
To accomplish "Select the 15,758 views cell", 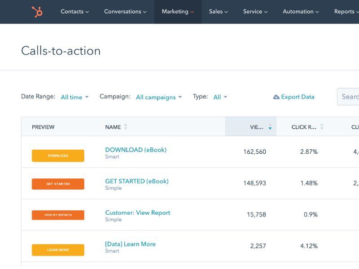I will click(x=256, y=214).
